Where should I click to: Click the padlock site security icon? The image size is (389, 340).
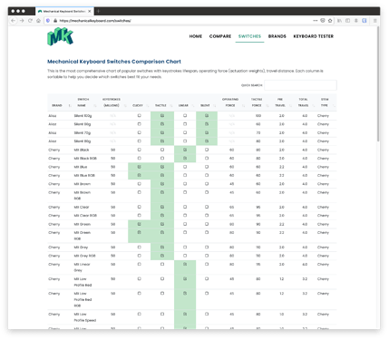point(55,21)
